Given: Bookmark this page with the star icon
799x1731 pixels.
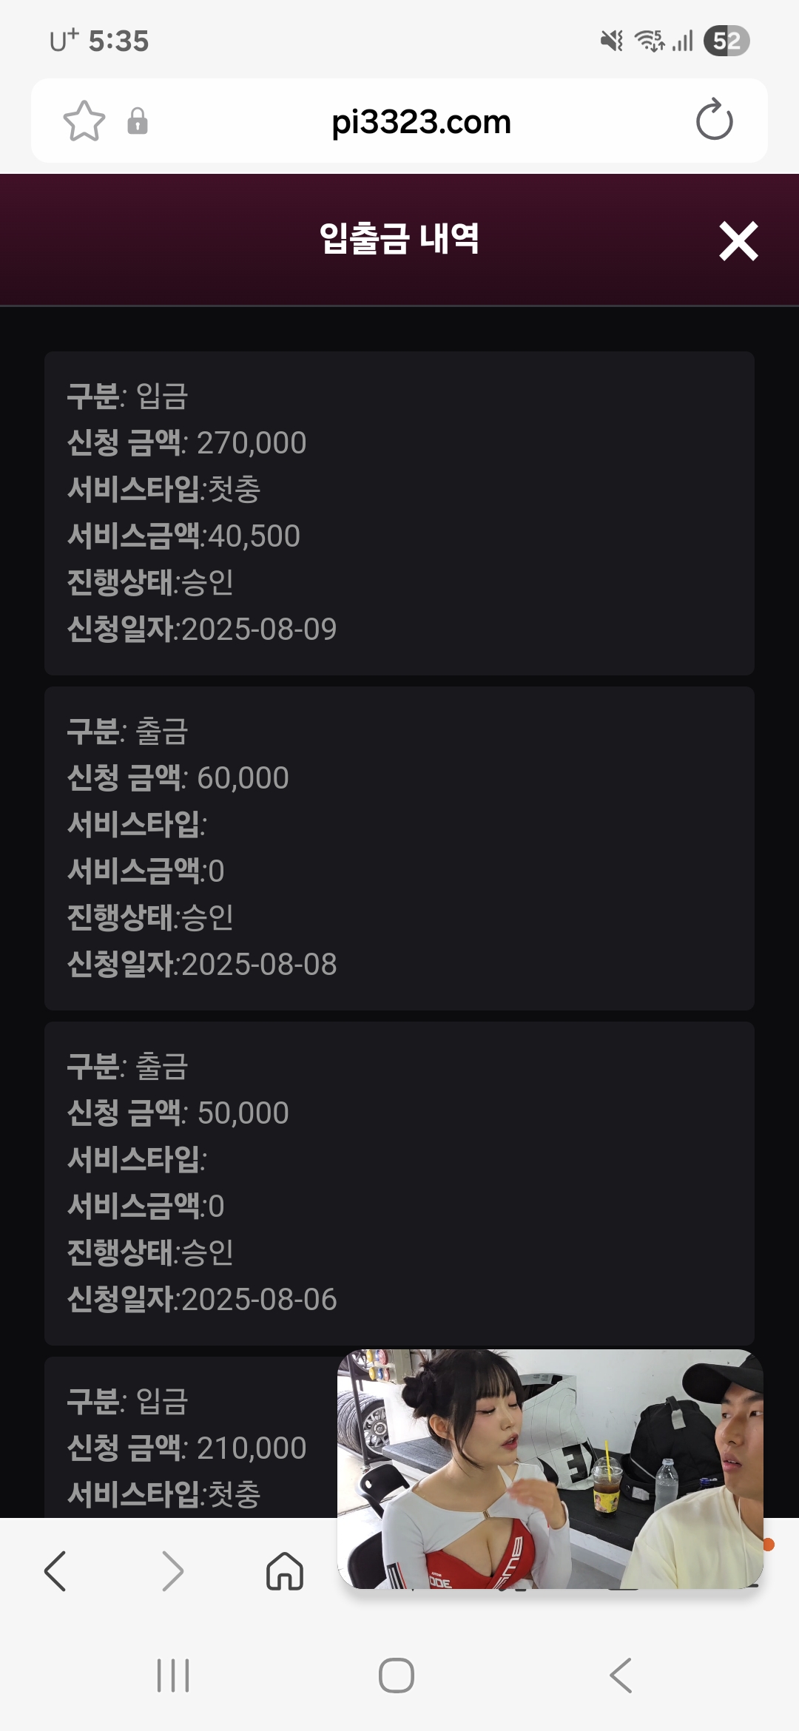Looking at the screenshot, I should [84, 121].
